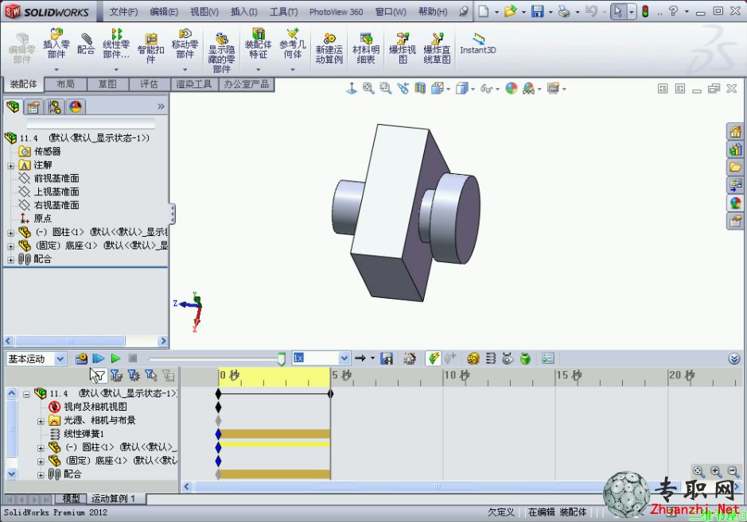Image resolution: width=747 pixels, height=522 pixels.
Task: Select 前视基准面 in feature tree
Action: pos(56,179)
